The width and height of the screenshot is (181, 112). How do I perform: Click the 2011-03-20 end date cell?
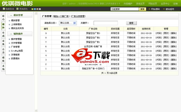click(x=146, y=33)
